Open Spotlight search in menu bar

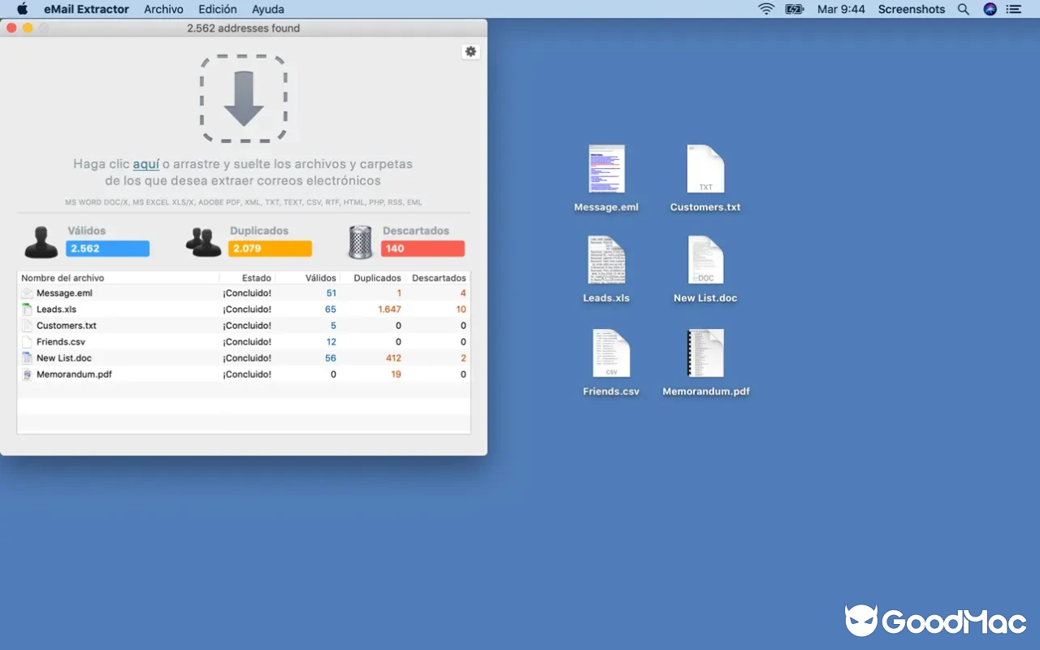(963, 9)
